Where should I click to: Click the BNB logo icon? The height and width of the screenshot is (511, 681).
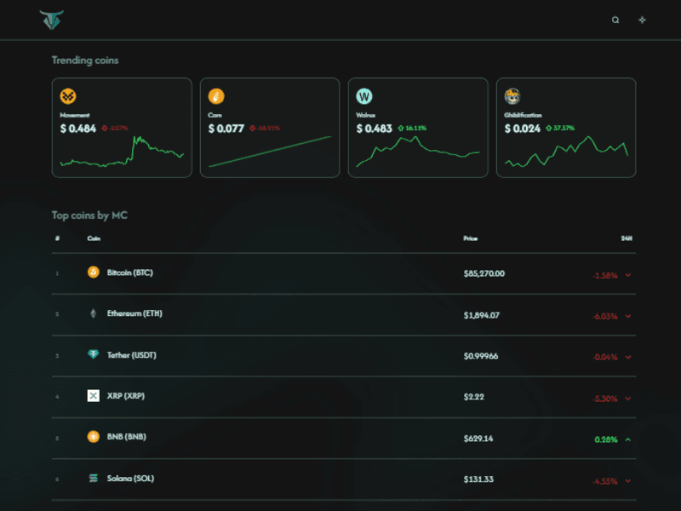pos(94,436)
